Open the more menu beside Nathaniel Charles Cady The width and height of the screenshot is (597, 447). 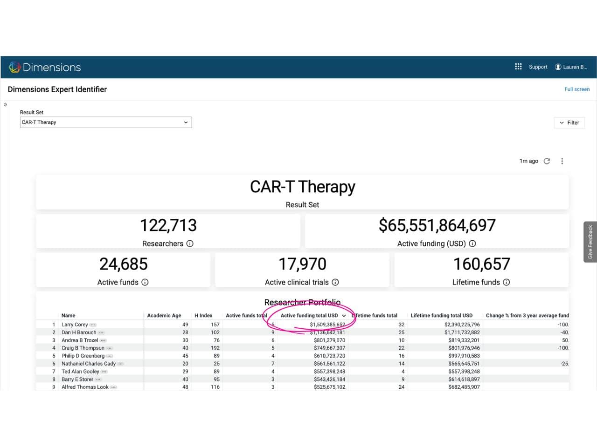[121, 364]
